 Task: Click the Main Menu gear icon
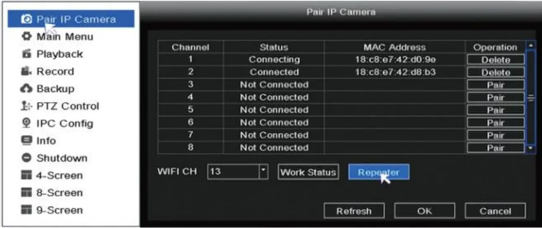(26, 37)
